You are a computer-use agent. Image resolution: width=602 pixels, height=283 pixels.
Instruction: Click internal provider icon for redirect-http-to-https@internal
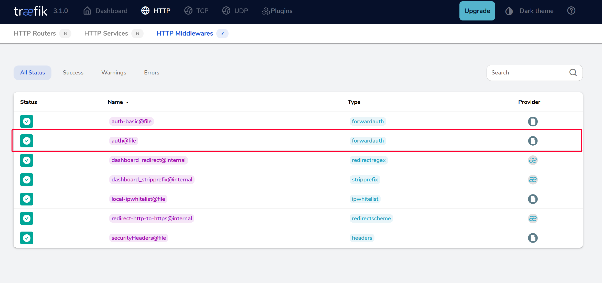pos(533,219)
